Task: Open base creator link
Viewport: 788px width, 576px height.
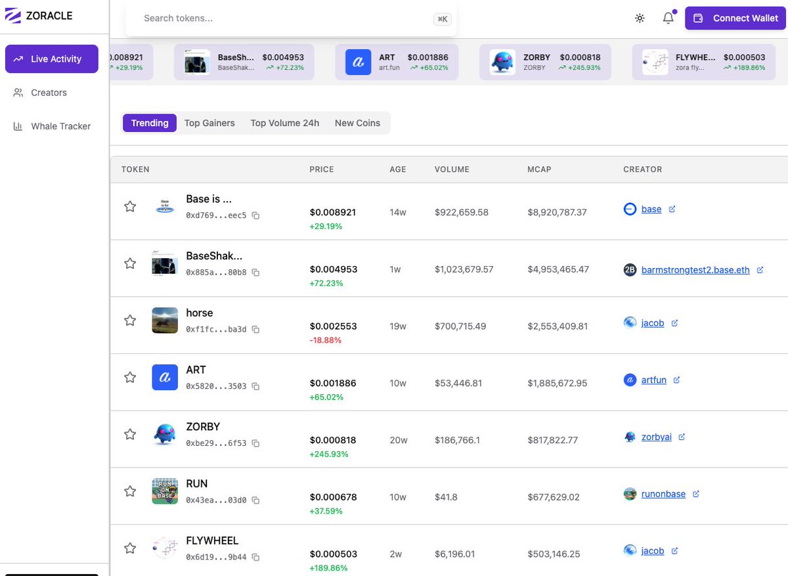Action: pyautogui.click(x=651, y=209)
